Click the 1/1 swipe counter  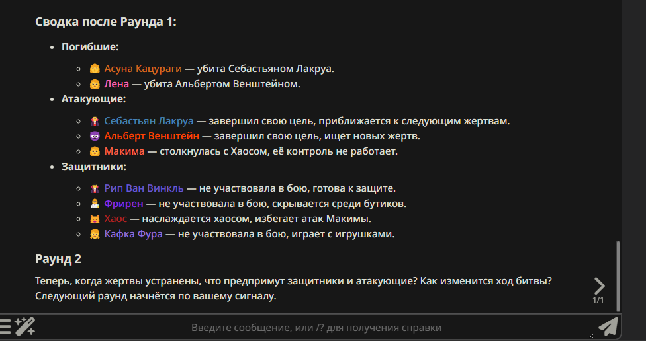(598, 300)
